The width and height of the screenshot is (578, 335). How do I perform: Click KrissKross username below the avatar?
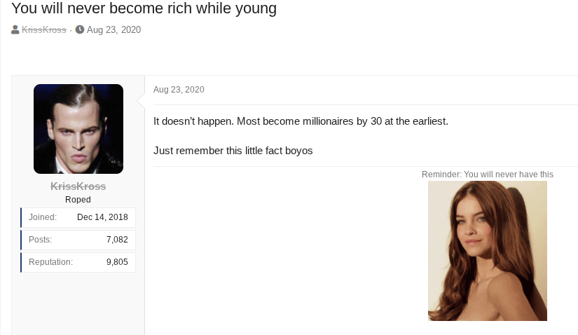click(x=78, y=186)
